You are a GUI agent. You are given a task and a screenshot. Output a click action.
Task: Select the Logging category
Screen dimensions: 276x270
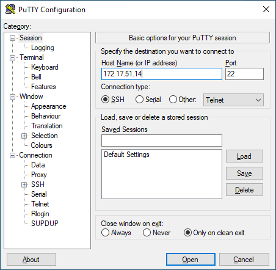pyautogui.click(x=43, y=48)
